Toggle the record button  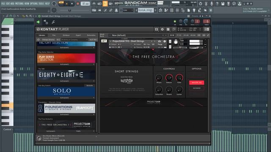tap(77, 4)
